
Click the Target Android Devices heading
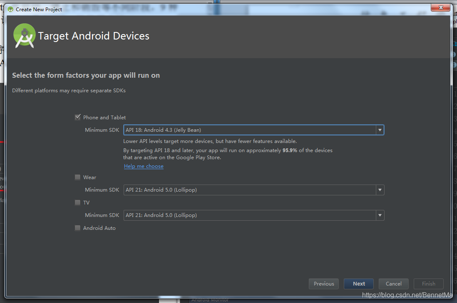pyautogui.click(x=94, y=36)
